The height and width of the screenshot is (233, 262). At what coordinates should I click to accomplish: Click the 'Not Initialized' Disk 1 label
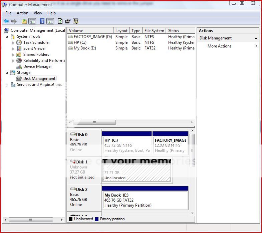pos(82,177)
